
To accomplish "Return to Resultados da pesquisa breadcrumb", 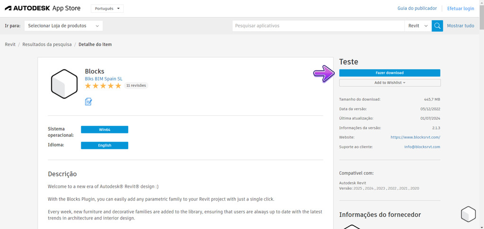I will tap(47, 44).
